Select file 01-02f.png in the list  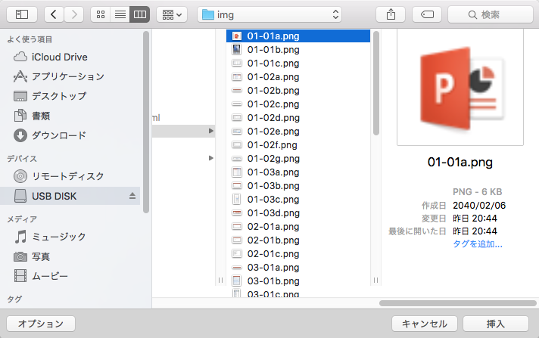coord(272,144)
